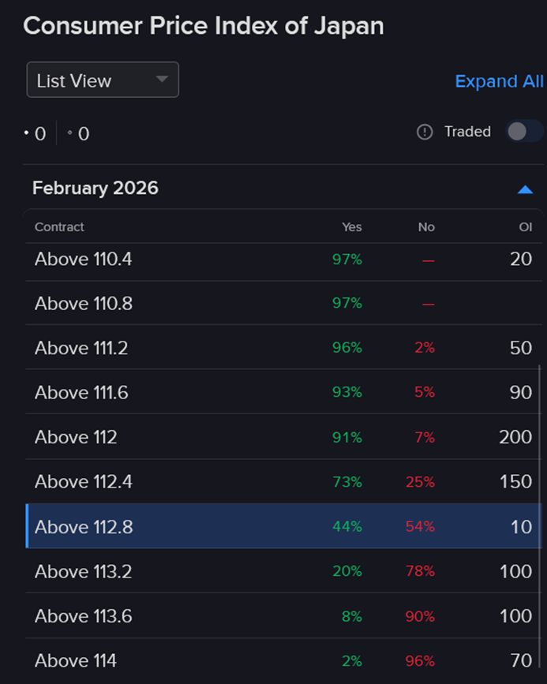Click Expand All link
The width and height of the screenshot is (547, 684).
(499, 81)
